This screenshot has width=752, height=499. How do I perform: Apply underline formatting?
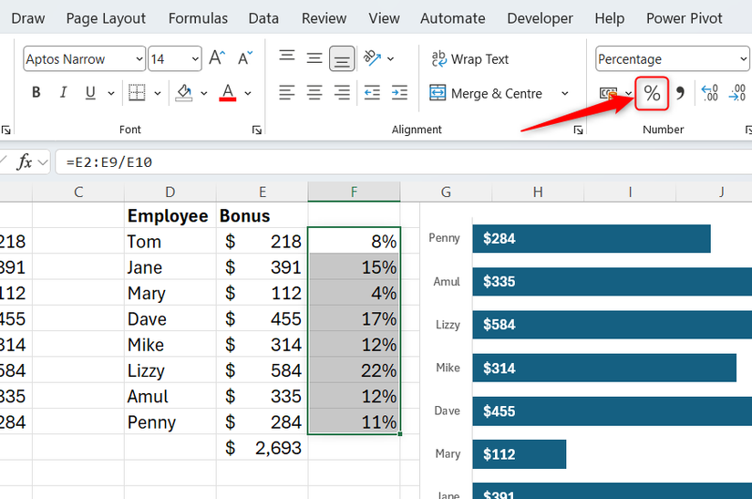(90, 92)
